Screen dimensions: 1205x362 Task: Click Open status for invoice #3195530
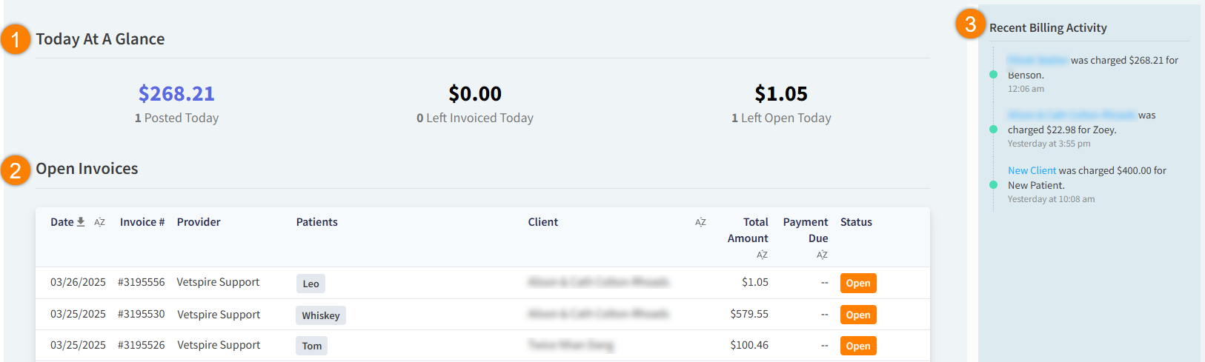pyautogui.click(x=857, y=315)
